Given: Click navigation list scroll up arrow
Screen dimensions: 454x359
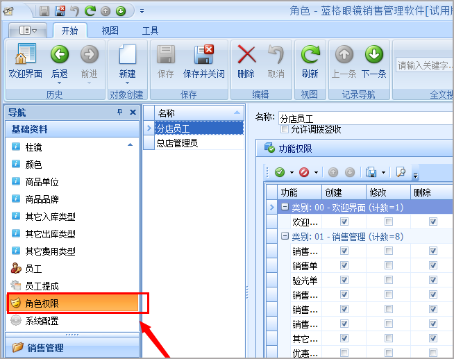Looking at the screenshot, I should click(x=131, y=144).
